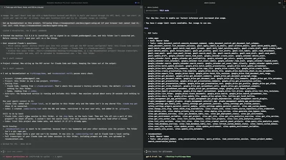Screen dimensions: 286x160
Task: Open the options circle icon in the codex pane header
Action: pyautogui.click(x=284, y=7)
